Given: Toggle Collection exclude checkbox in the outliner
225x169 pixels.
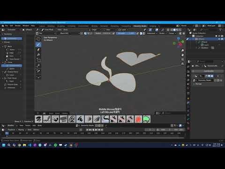Looking at the screenshot, I should coord(216,36).
